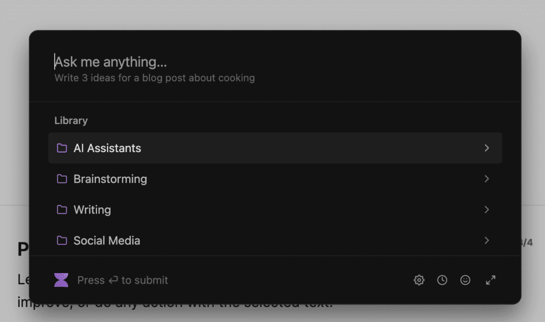This screenshot has width=545, height=322.
Task: Select the Writing library entry label
Action: coord(92,210)
